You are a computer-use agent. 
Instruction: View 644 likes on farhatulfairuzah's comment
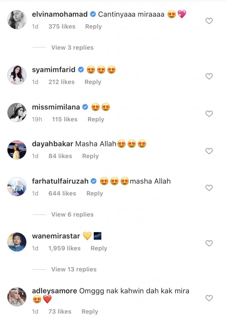[x=62, y=193]
